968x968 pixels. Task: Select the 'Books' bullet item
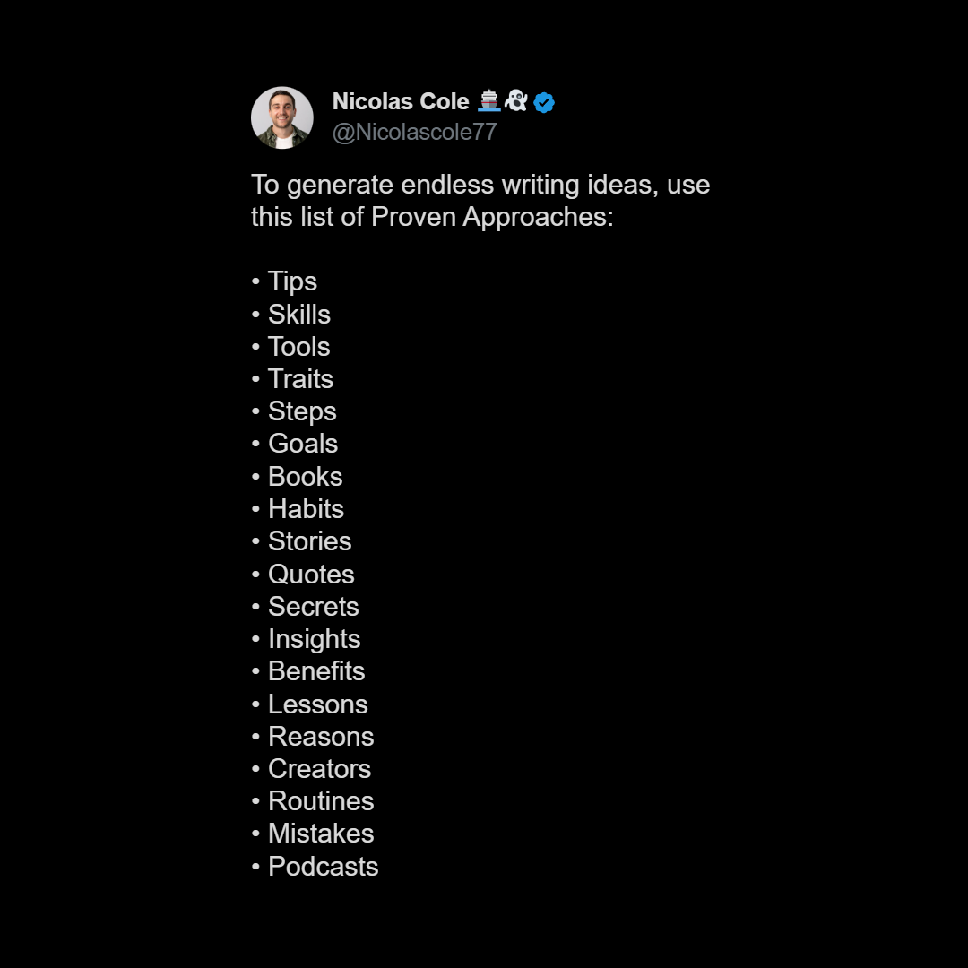click(297, 477)
